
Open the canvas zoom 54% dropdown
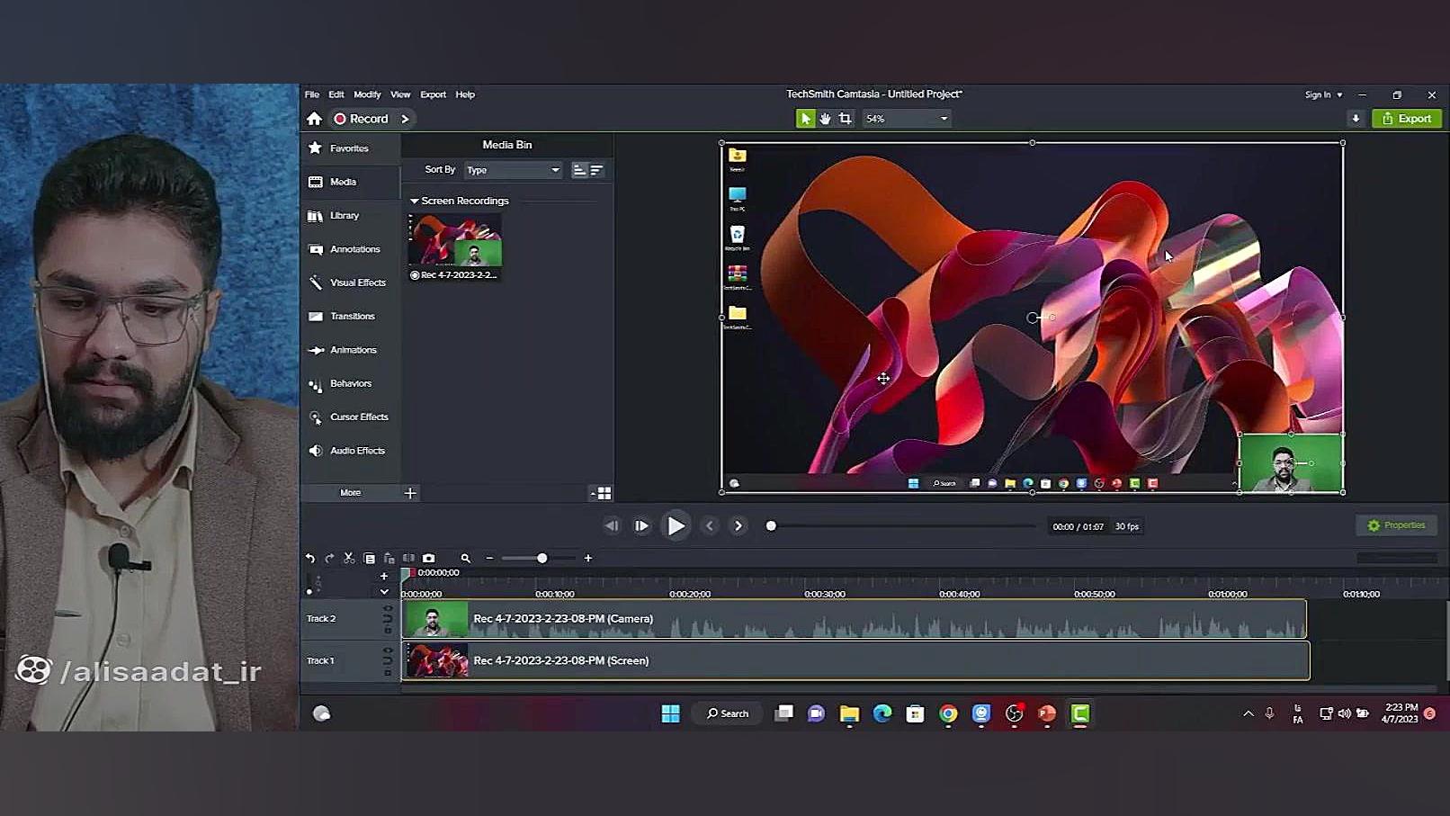[906, 119]
